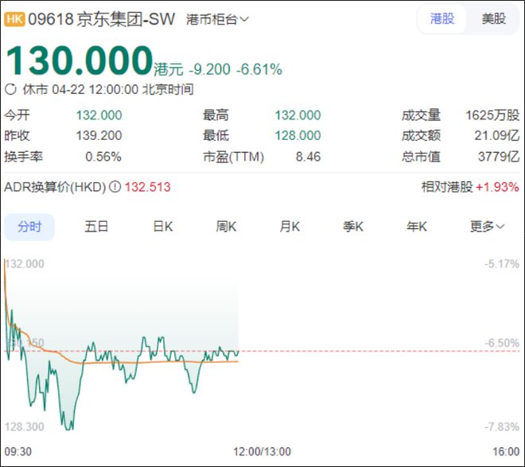
Task: Click the 港元 currency label
Action: coord(169,69)
